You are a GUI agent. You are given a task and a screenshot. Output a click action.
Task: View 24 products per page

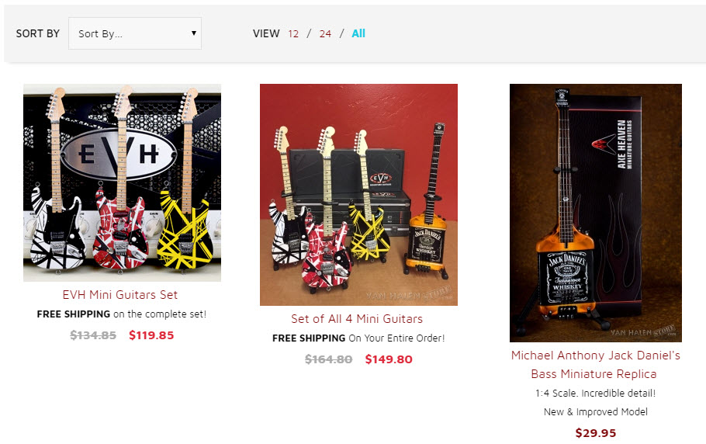click(x=325, y=34)
